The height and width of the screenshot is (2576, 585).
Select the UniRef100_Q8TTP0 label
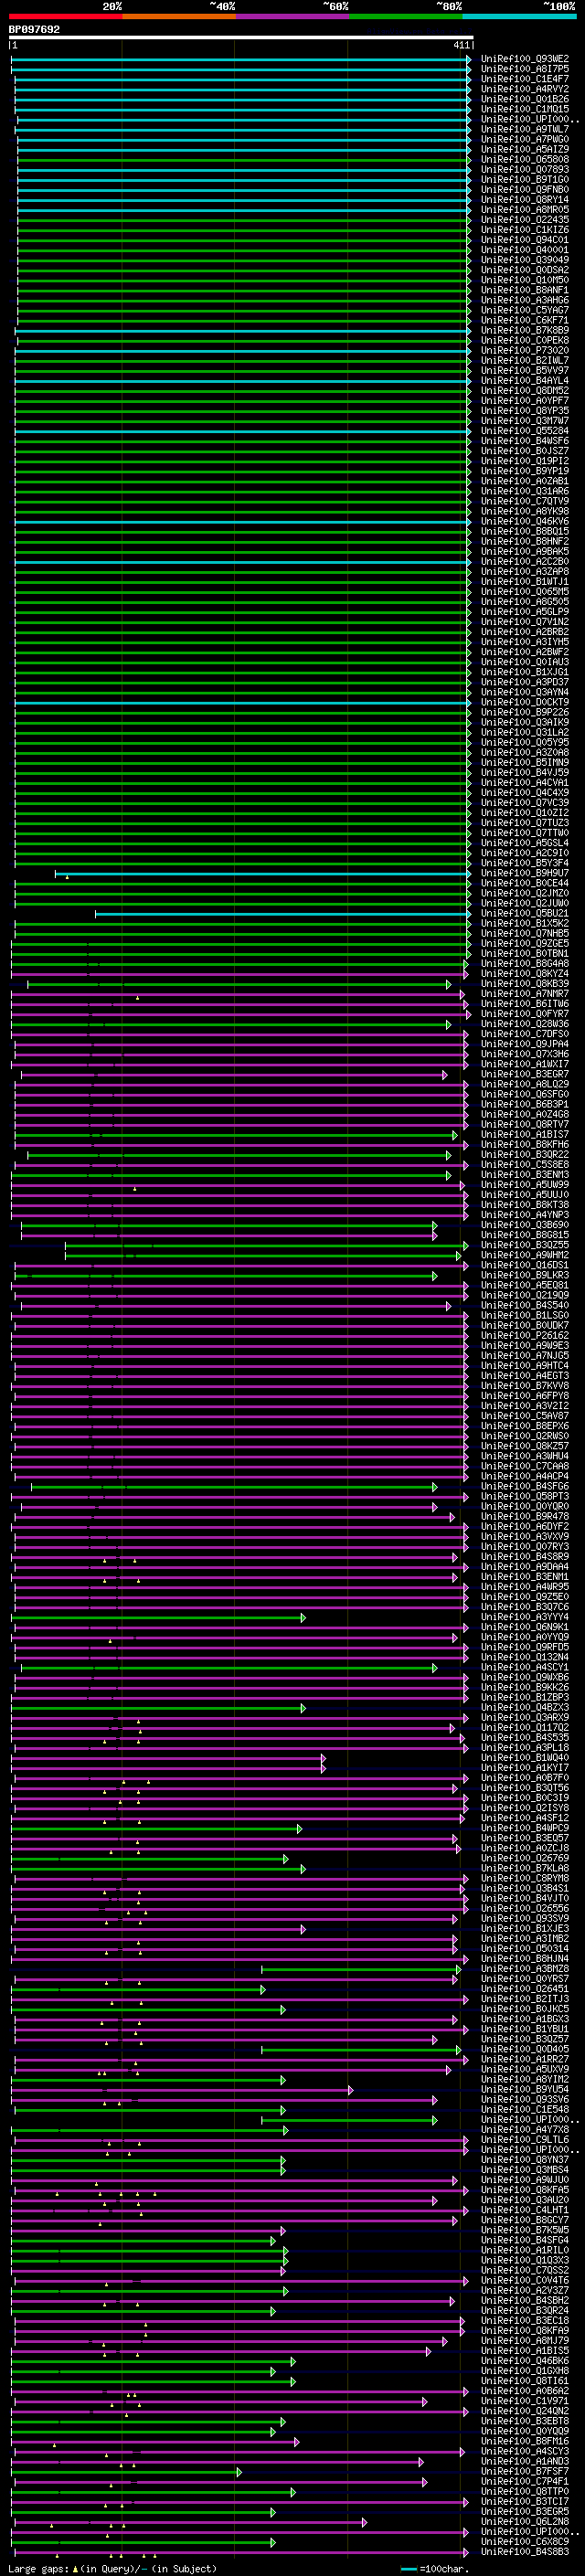pyautogui.click(x=525, y=2491)
